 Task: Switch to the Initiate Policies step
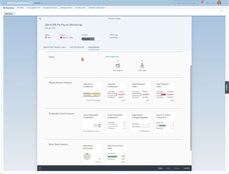(x=77, y=47)
